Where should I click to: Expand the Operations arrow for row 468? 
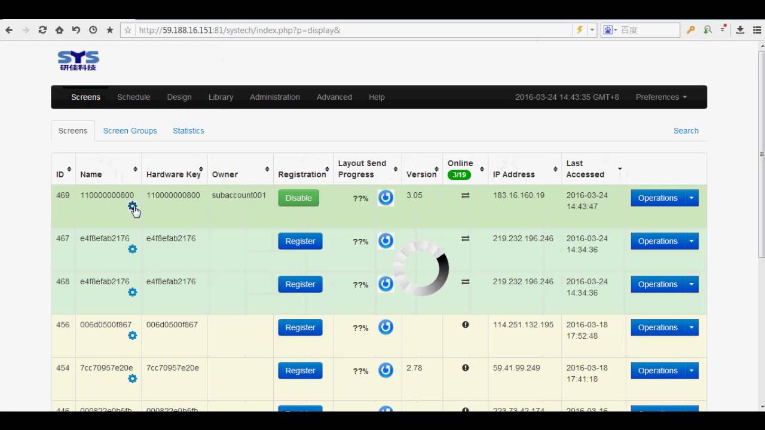pos(691,284)
